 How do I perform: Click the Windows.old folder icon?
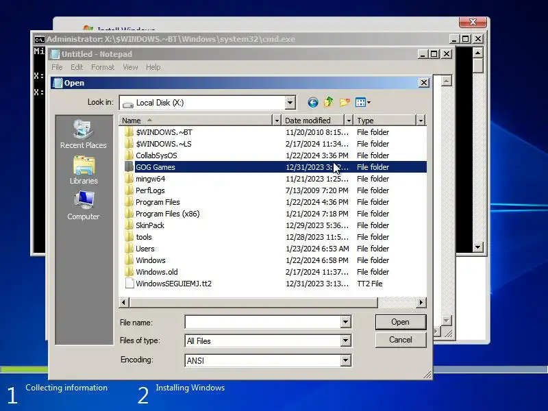click(x=129, y=272)
